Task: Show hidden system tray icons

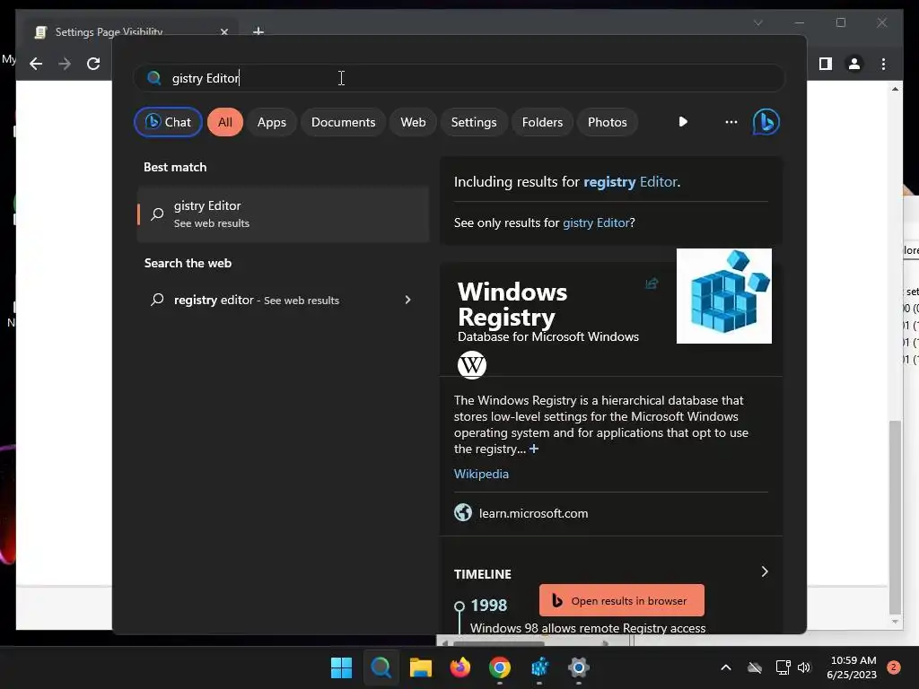Action: tap(725, 667)
